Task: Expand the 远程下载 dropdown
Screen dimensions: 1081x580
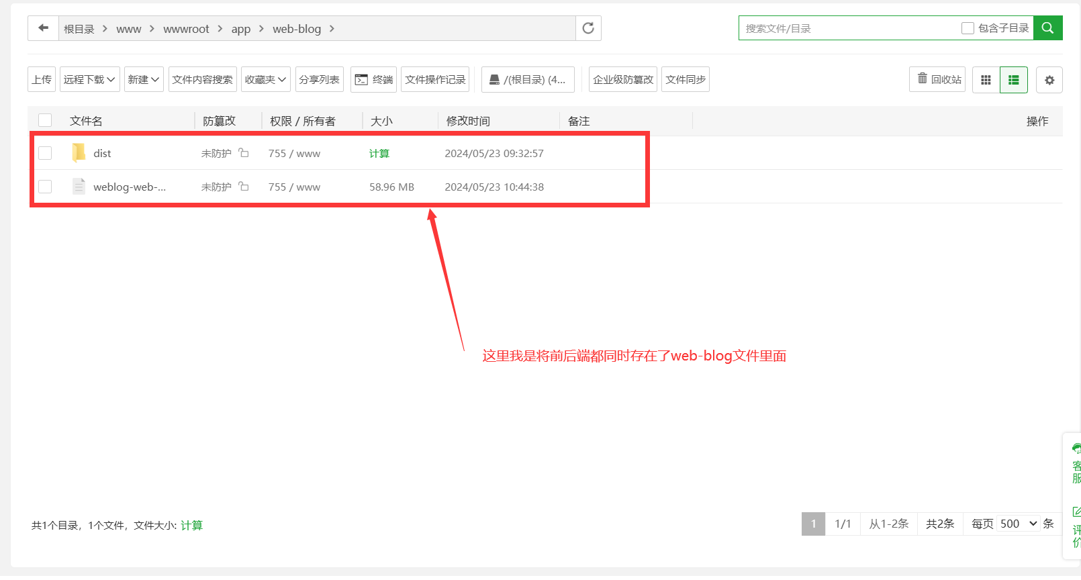Action: (x=90, y=79)
